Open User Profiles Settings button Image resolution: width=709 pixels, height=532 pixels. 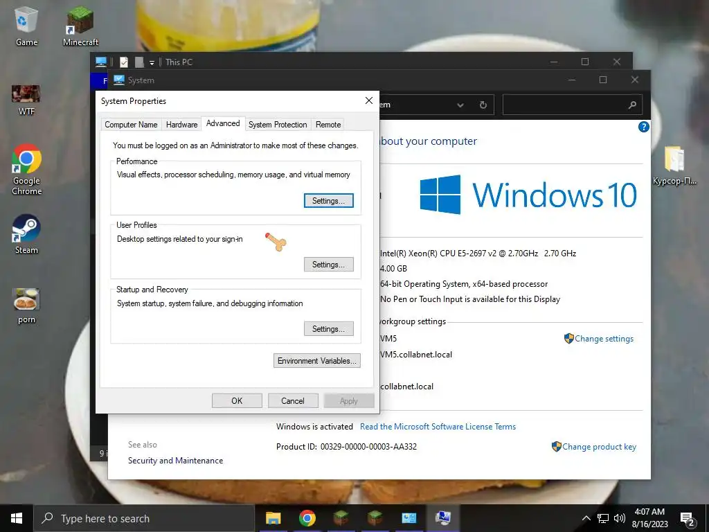[x=329, y=265]
